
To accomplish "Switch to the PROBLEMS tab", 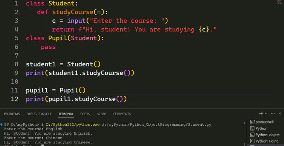I will (12, 114).
